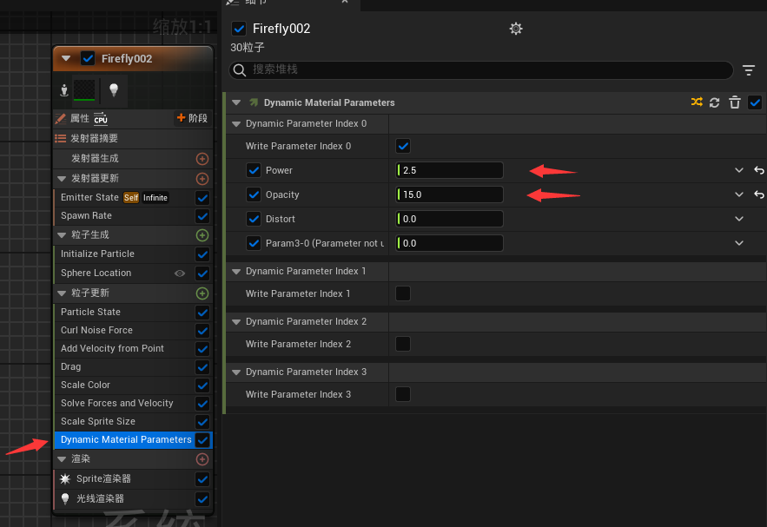
Task: Toggle the Power parameter checkbox
Action: point(254,170)
